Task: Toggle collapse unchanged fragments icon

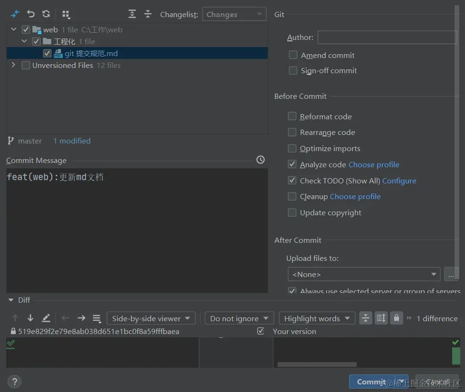Action: click(366, 318)
